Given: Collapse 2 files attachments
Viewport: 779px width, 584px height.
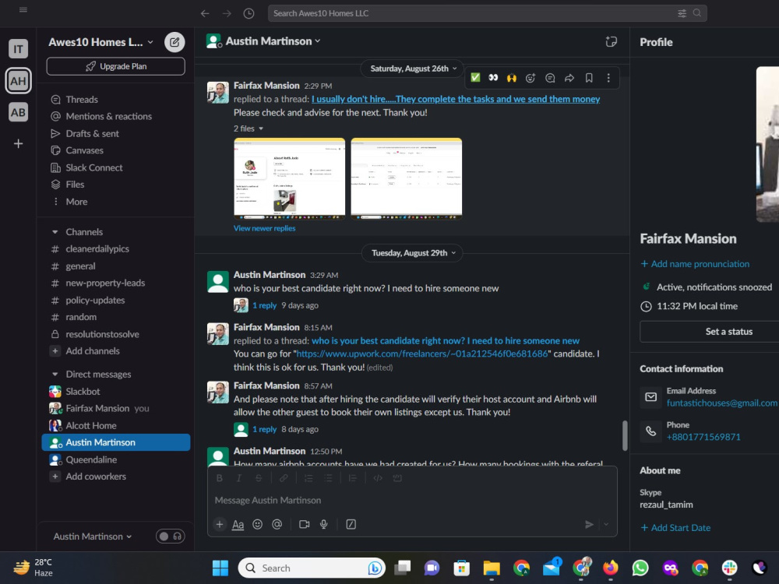Looking at the screenshot, I should click(x=249, y=128).
